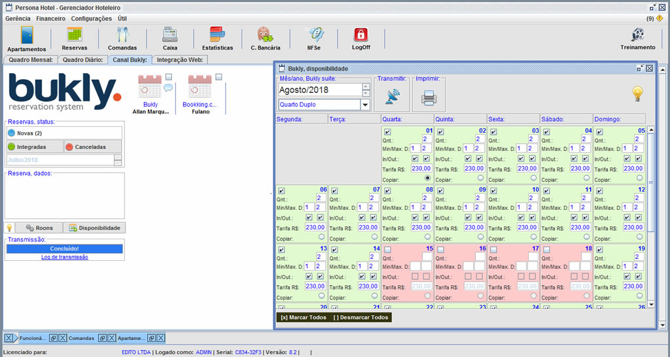Select the Bookking.c... channel calendar icon
670x357 pixels.
tap(200, 86)
